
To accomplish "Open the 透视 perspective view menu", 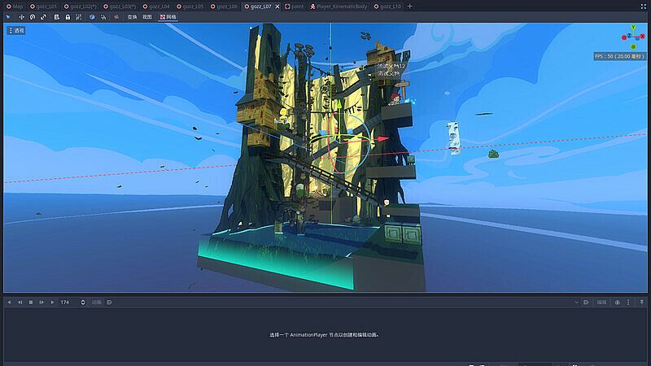I will coord(16,30).
